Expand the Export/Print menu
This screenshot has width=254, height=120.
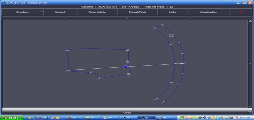(138, 12)
